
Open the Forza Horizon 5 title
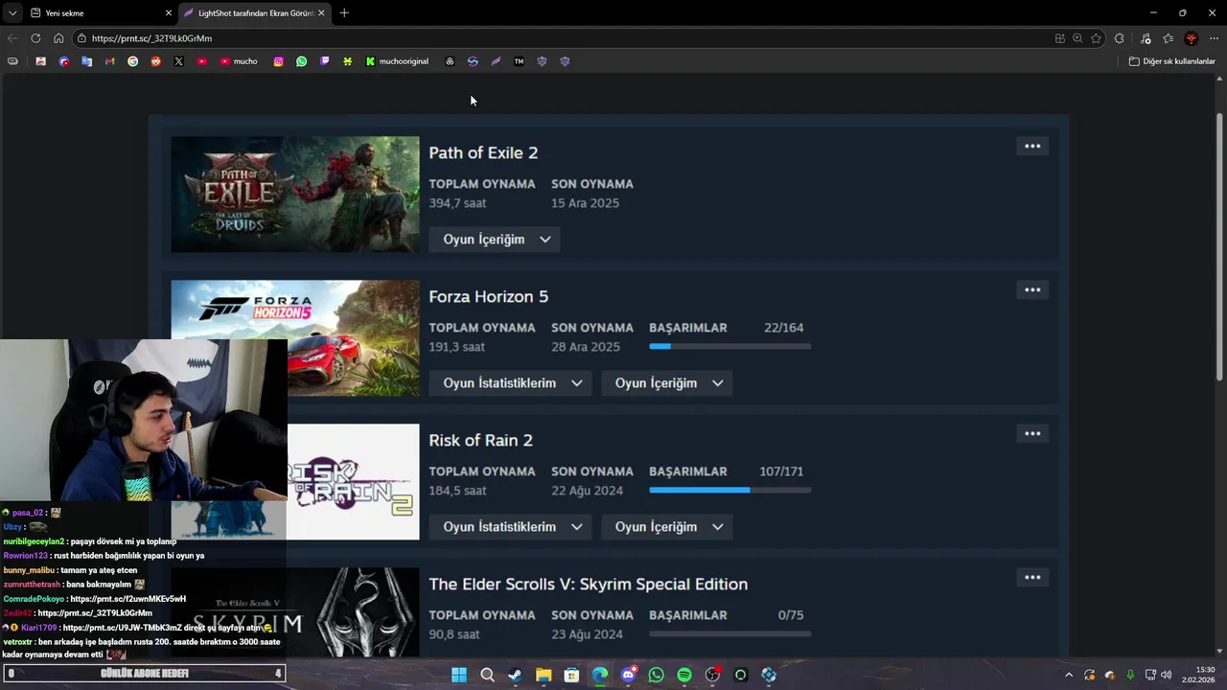(489, 297)
